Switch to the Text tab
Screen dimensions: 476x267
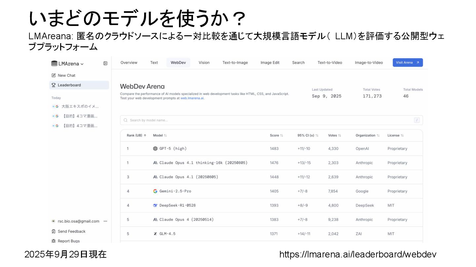point(154,63)
